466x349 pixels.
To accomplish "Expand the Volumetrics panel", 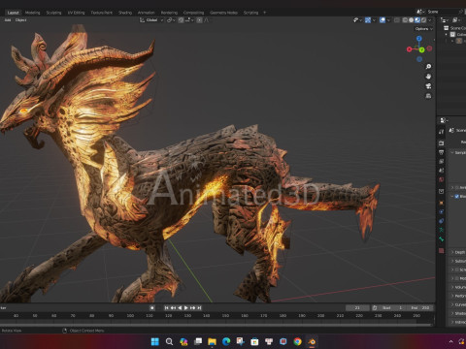I will [458, 287].
